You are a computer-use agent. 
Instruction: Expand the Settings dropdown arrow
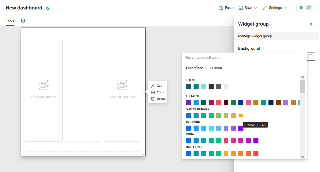285,8
